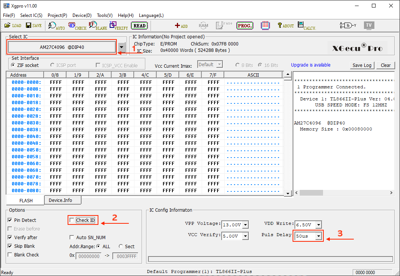This screenshot has width=400, height=276.
Task: Open the ABOUT toolbar item
Action: [286, 26]
